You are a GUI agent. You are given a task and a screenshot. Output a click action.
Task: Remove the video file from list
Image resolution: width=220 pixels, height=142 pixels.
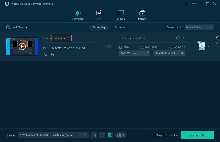[x=216, y=37]
